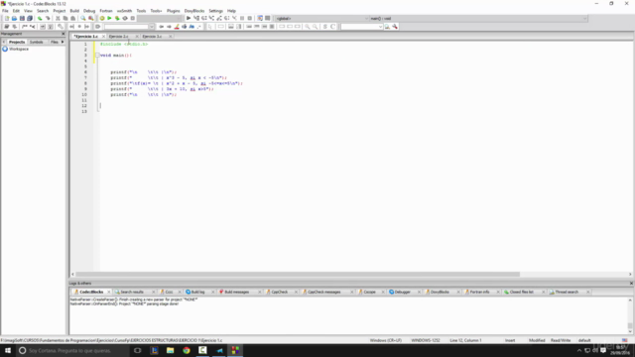
Task: Toggle the regex search option icon
Action: click(199, 27)
